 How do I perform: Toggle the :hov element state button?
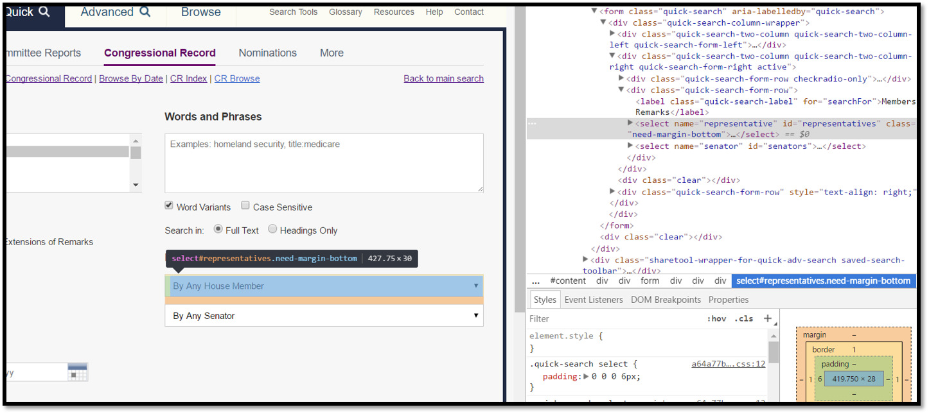click(x=716, y=318)
